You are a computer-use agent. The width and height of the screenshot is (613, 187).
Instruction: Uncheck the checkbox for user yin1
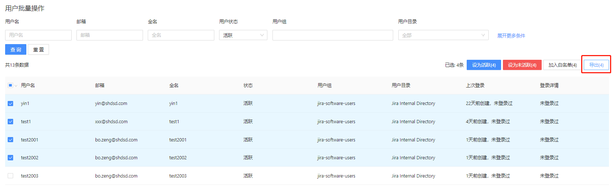point(10,104)
